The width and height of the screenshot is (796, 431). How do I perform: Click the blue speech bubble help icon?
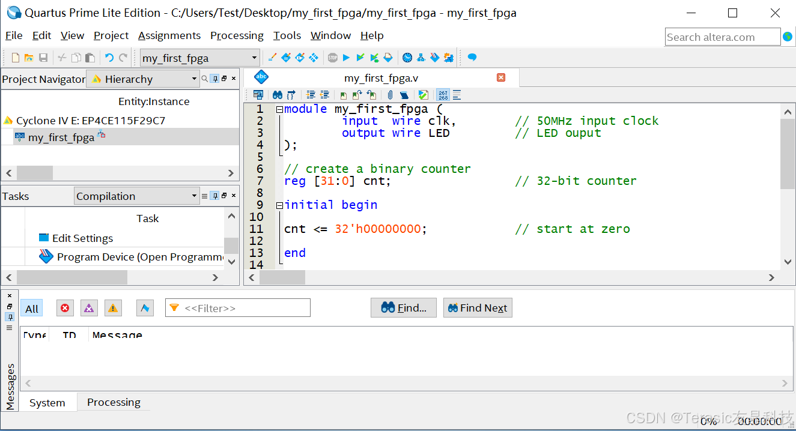click(x=472, y=58)
